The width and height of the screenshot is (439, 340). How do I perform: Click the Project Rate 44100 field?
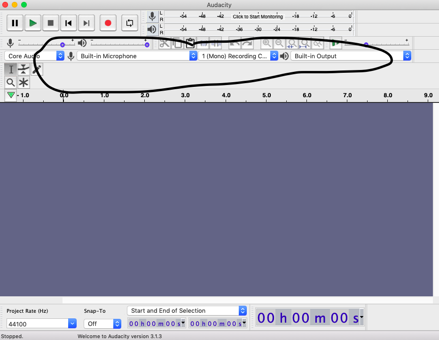tap(38, 324)
